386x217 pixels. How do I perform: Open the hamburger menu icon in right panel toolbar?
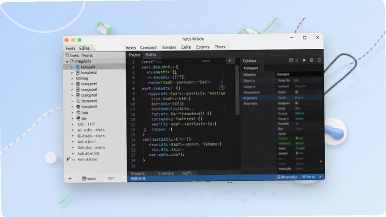pyautogui.click(x=319, y=60)
